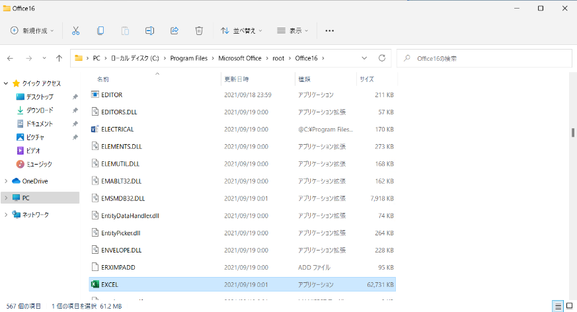This screenshot has height=312, width=577.
Task: Click the ELECTRICAL Visio file icon
Action: coord(95,129)
